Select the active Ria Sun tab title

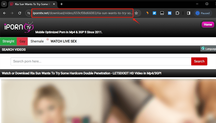32,4
